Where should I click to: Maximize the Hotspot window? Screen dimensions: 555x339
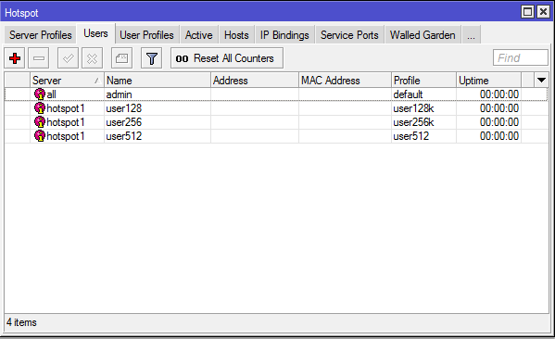pos(527,12)
